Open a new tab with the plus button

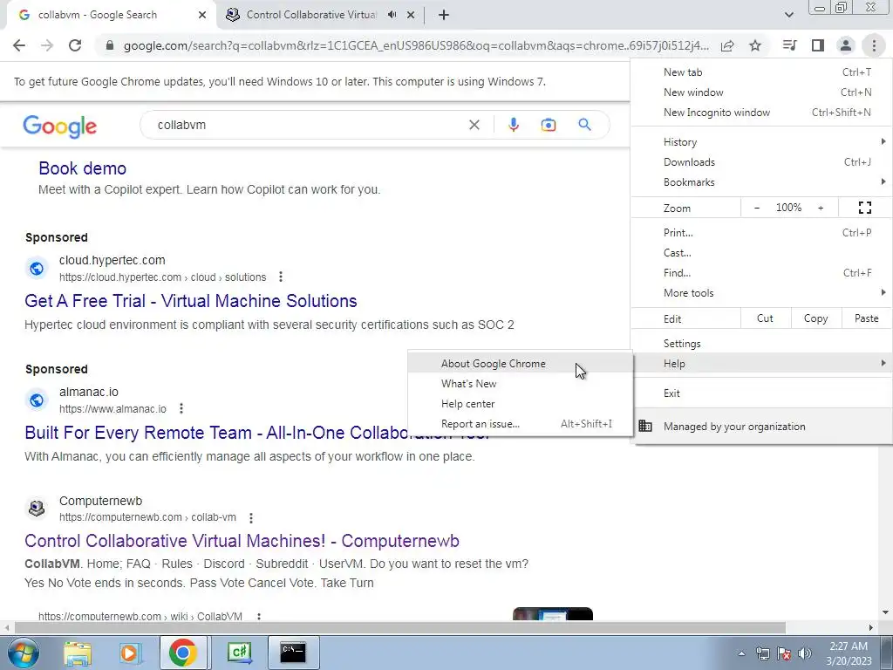(444, 15)
